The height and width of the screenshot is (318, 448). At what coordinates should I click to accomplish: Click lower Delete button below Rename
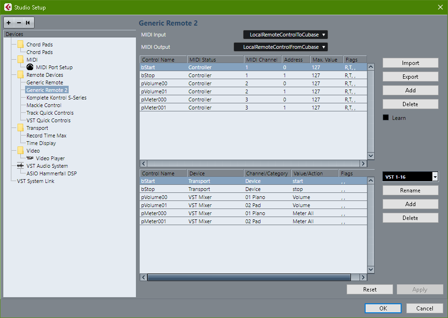(410, 218)
